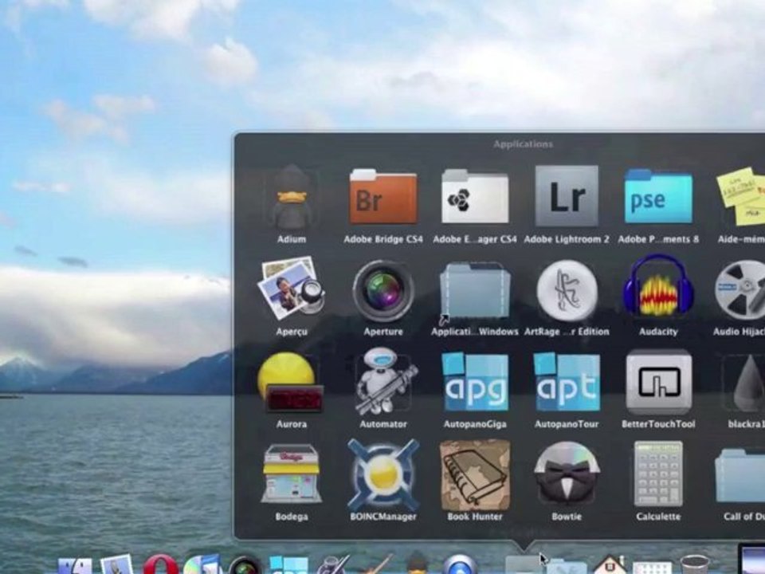Image resolution: width=765 pixels, height=574 pixels.
Task: Open Book Hunter
Action: (x=475, y=474)
